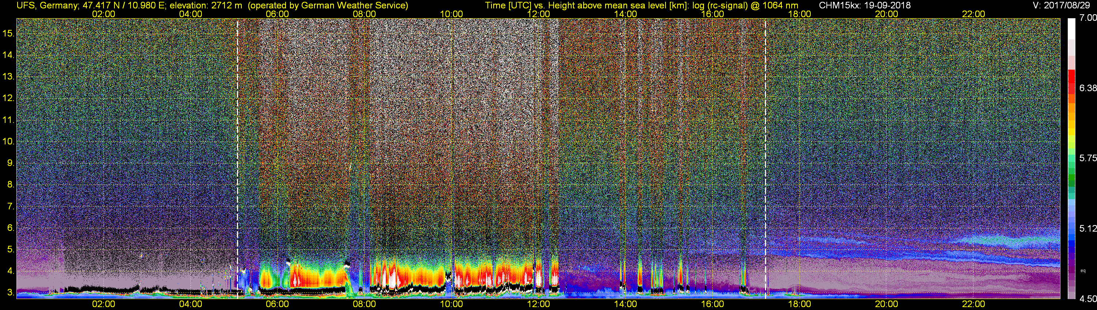Click the 'elevation: 2712 m' text

pyautogui.click(x=207, y=5)
